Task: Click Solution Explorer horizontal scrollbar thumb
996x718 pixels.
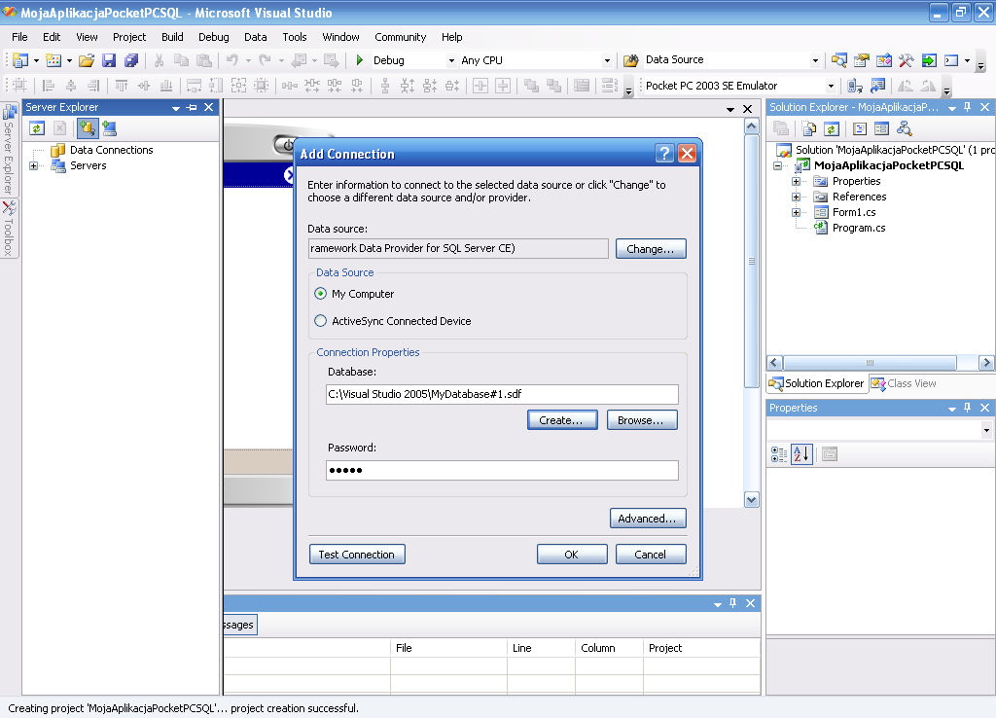Action: (x=870, y=363)
